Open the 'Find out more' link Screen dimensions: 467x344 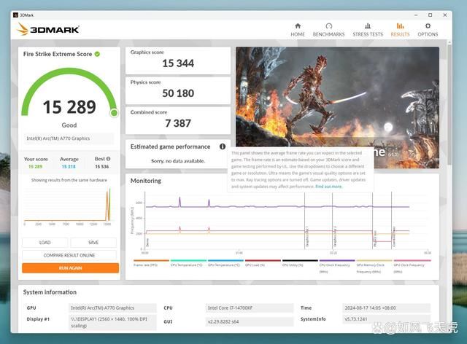tap(328, 187)
